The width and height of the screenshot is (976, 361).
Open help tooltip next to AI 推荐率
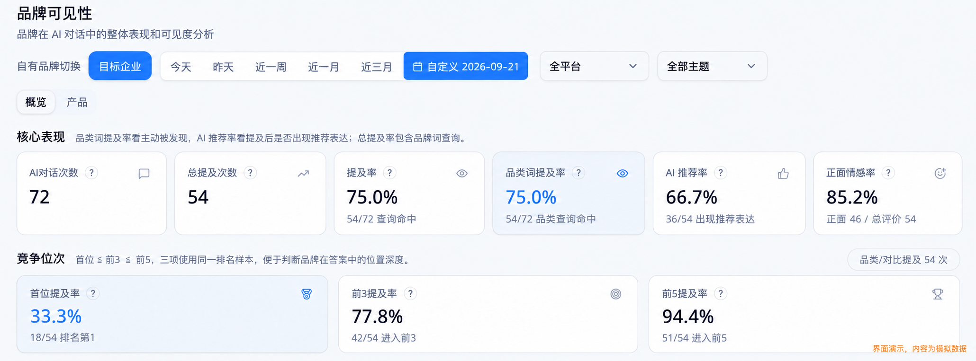[x=721, y=173]
